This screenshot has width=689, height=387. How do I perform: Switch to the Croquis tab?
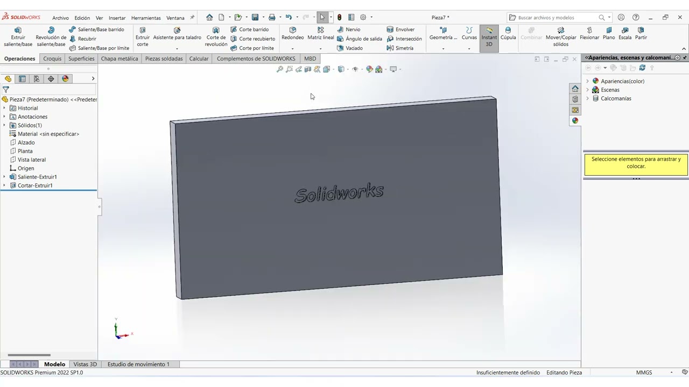coord(52,59)
